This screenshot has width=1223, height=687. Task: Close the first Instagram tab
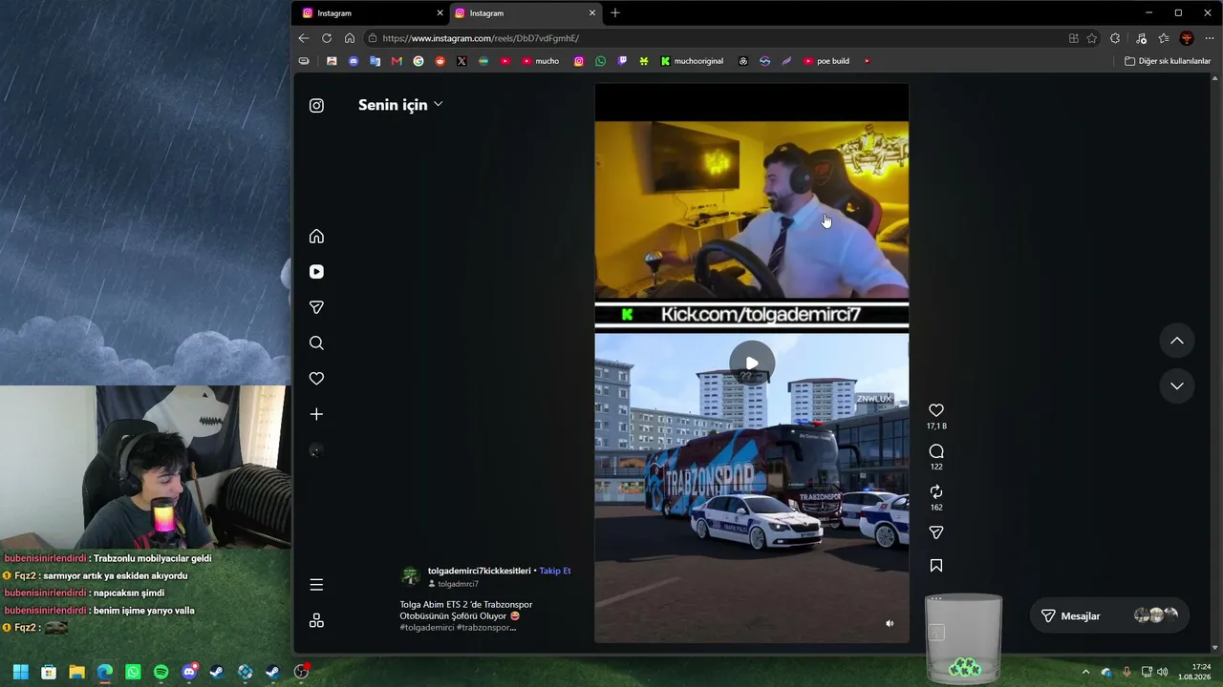[x=440, y=13]
